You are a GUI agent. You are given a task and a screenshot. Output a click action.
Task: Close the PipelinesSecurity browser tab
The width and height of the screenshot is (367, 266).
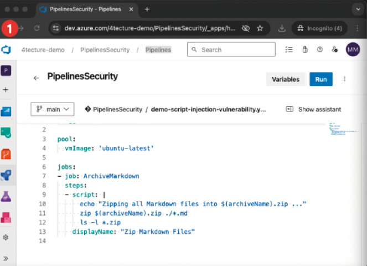click(x=131, y=9)
